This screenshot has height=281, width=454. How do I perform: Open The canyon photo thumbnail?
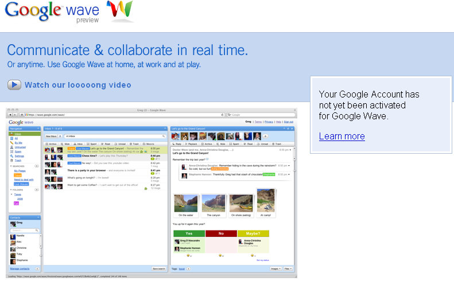coord(214,206)
